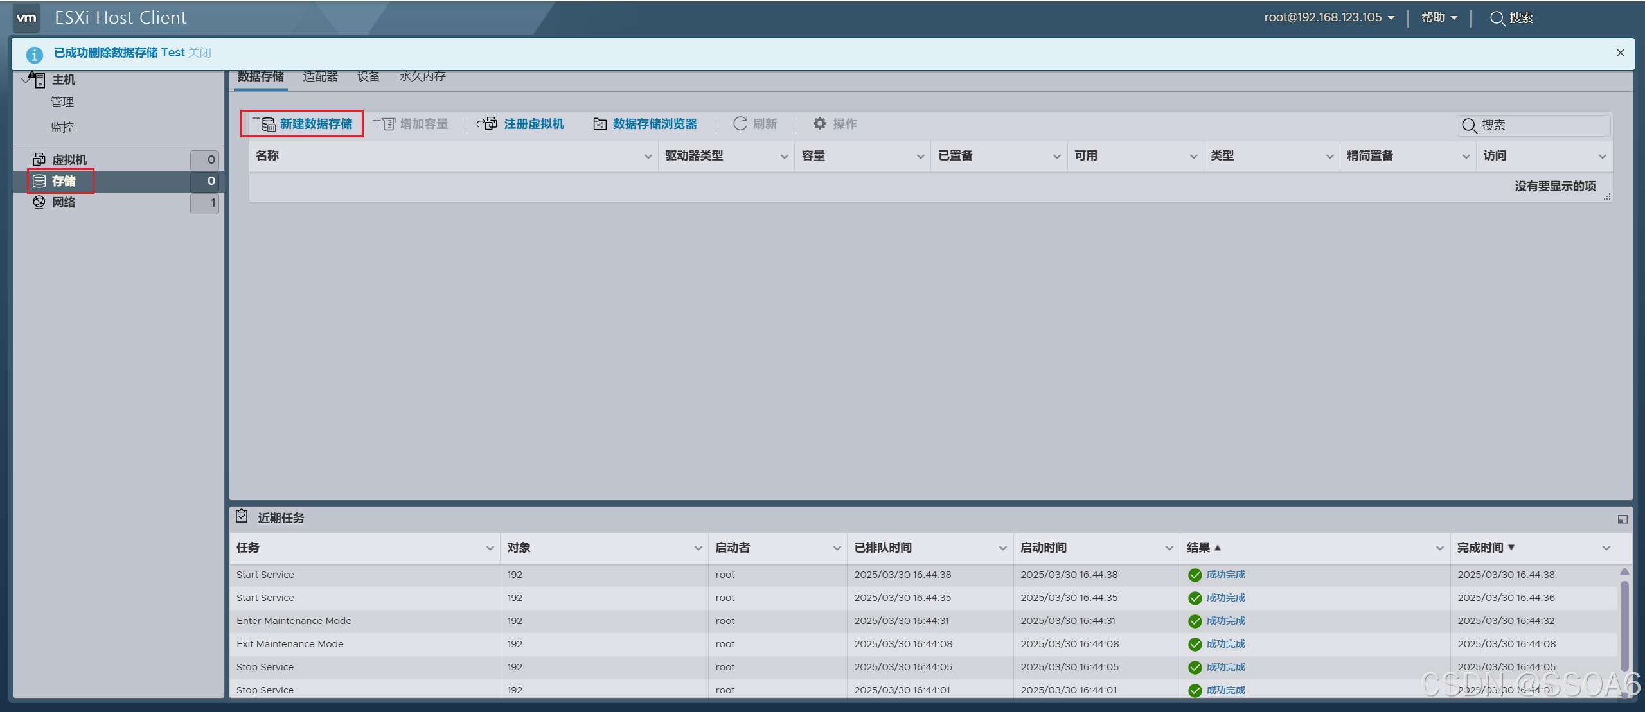This screenshot has height=712, width=1645.
Task: Open the Actions (操作) gear icon
Action: 820,123
